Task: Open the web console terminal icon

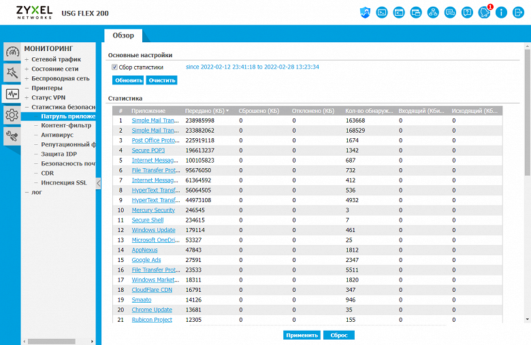Action: point(382,12)
